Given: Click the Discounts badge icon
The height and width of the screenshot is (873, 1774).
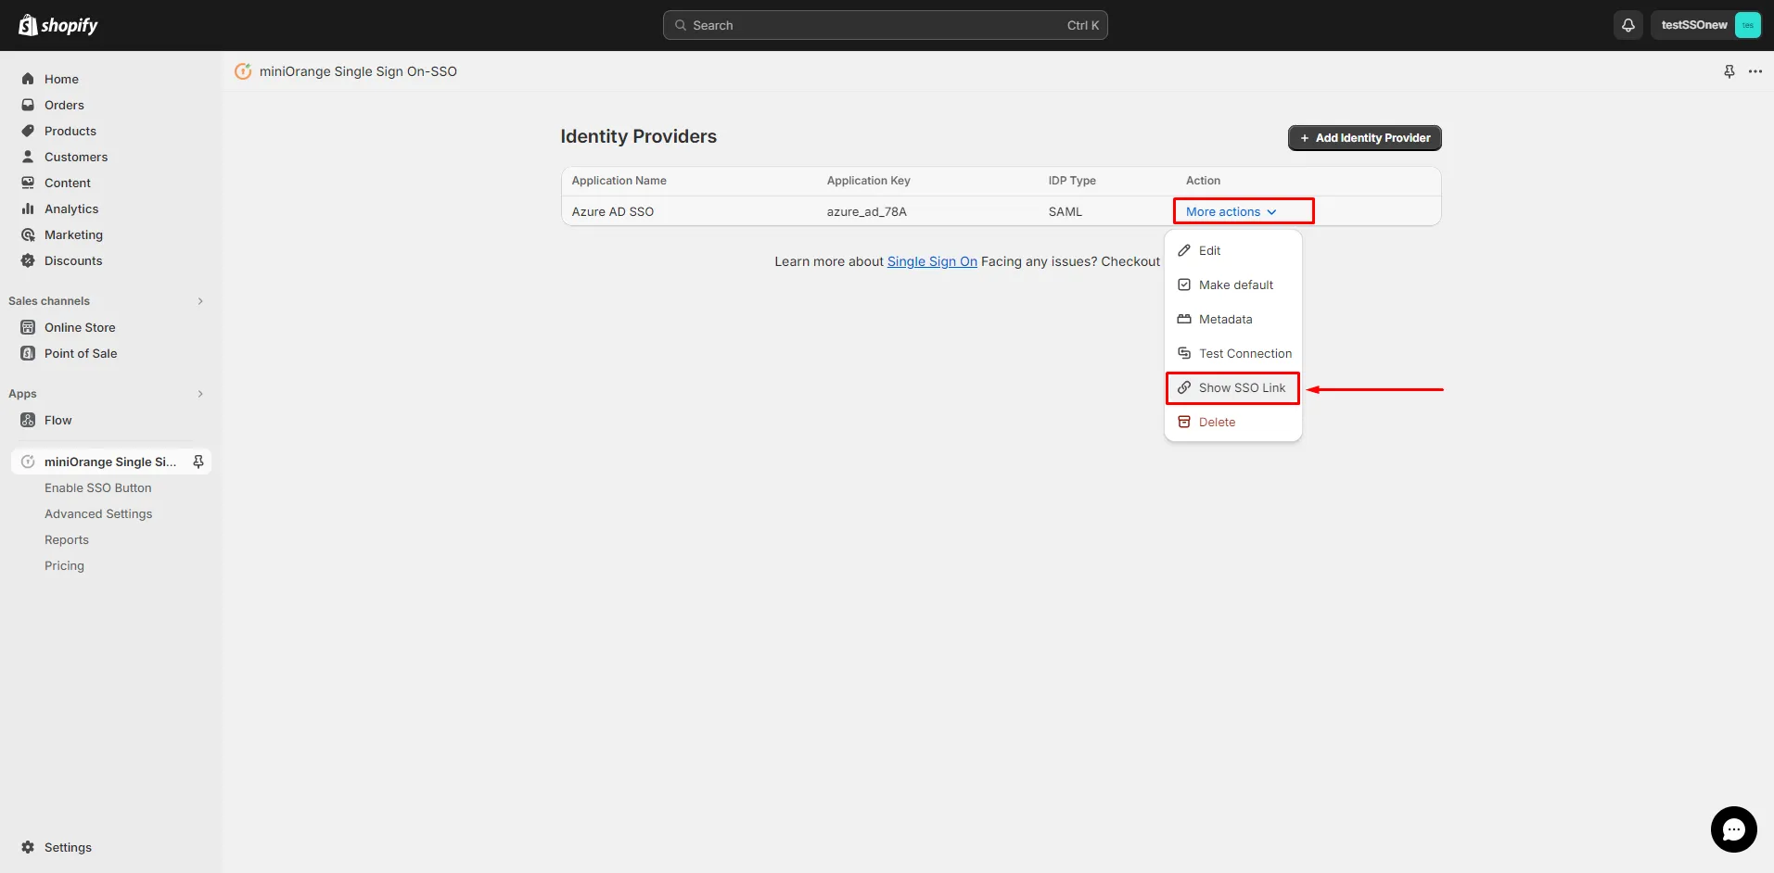Looking at the screenshot, I should [x=28, y=260].
